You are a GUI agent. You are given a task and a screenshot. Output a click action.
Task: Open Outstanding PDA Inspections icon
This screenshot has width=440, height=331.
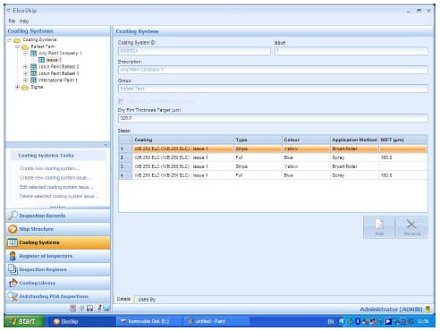(13, 296)
